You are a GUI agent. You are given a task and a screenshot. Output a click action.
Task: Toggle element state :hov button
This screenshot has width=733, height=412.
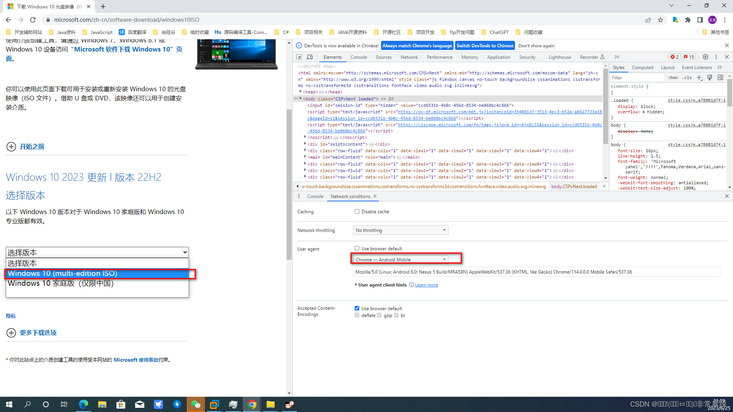click(x=673, y=77)
